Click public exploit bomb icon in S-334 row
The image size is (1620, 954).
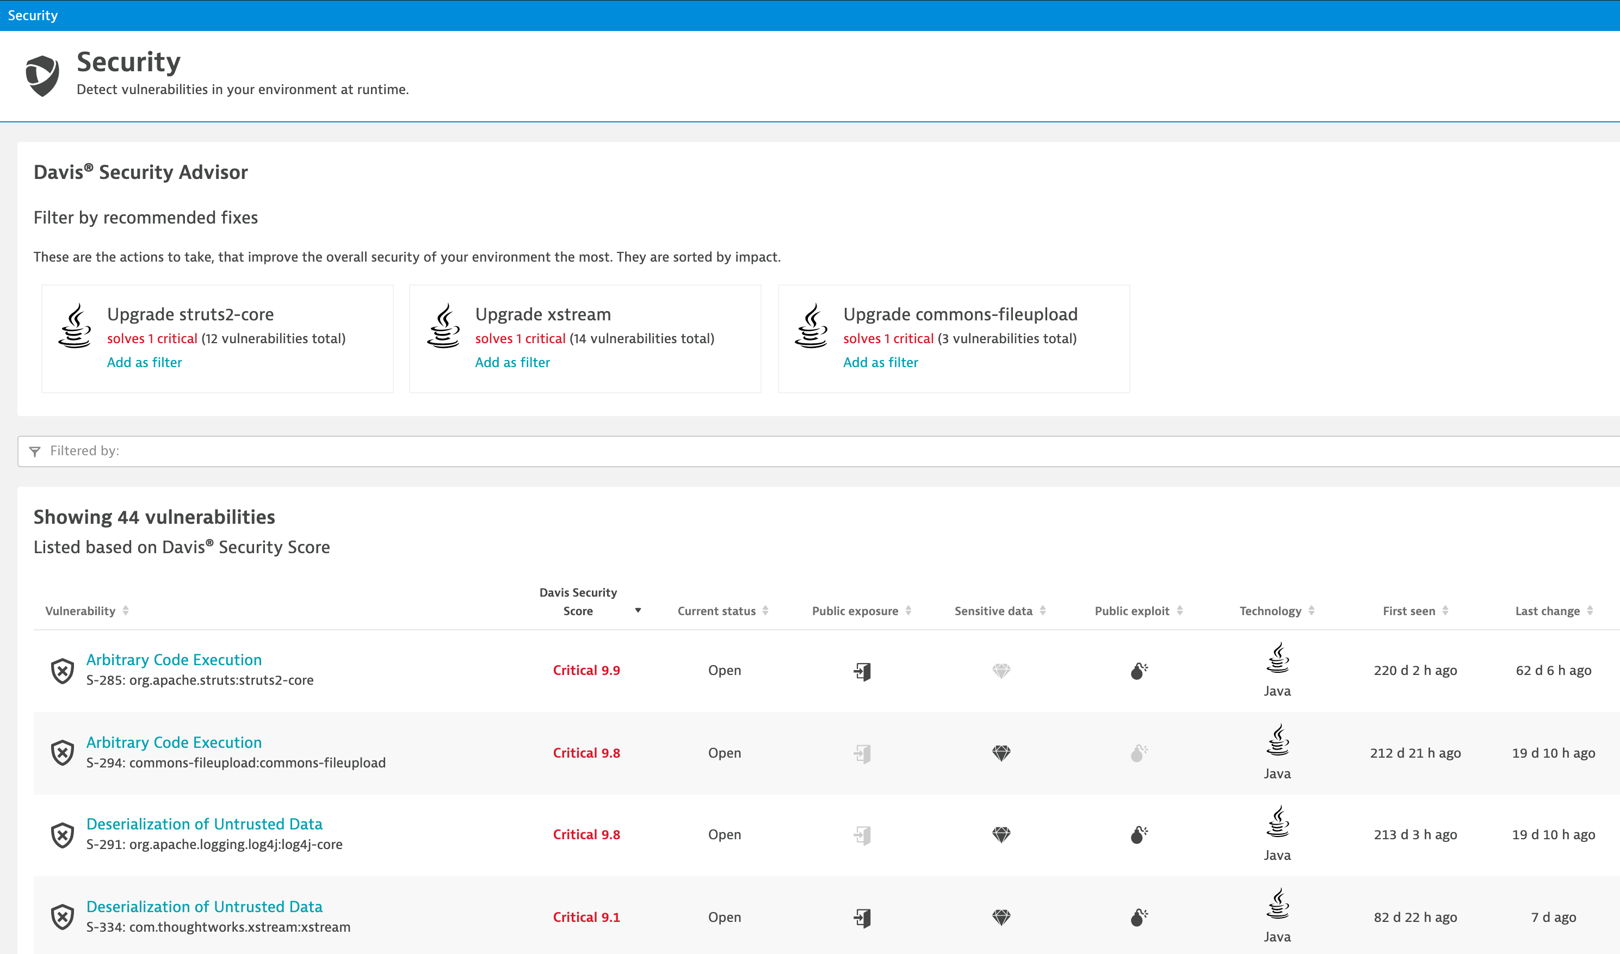1139,918
